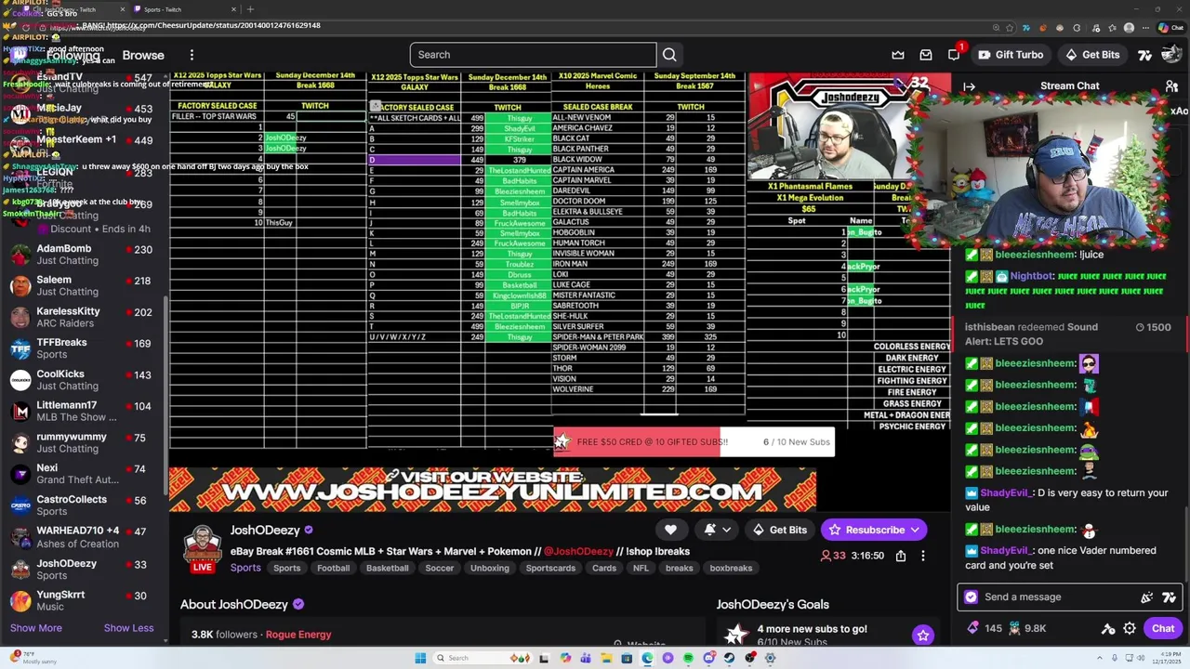Click Get Bits under the stream
Image resolution: width=1190 pixels, height=669 pixels.
click(780, 530)
